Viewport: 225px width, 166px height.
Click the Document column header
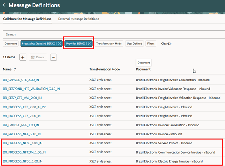tap(143, 69)
